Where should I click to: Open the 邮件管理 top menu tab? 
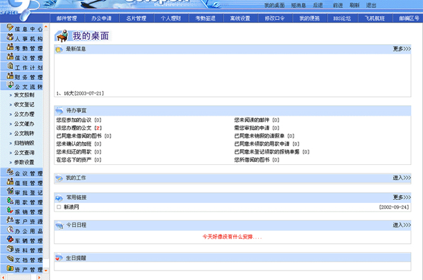coord(66,18)
